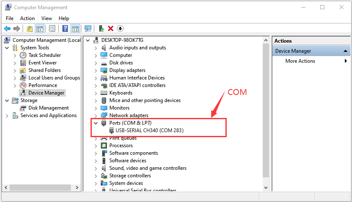Image resolution: width=352 pixels, height=202 pixels.
Task: Expand the Monitors category
Action: pos(96,108)
